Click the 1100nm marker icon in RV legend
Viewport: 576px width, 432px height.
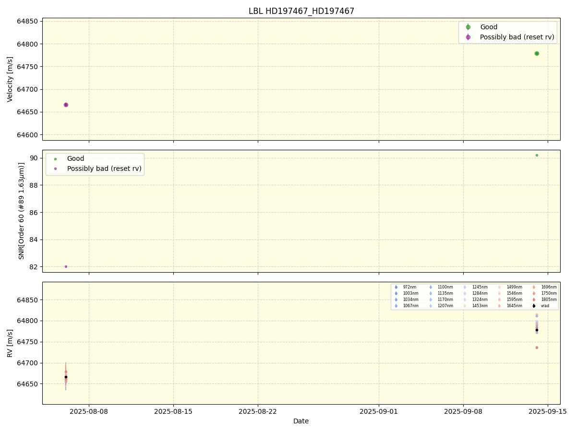(x=431, y=287)
